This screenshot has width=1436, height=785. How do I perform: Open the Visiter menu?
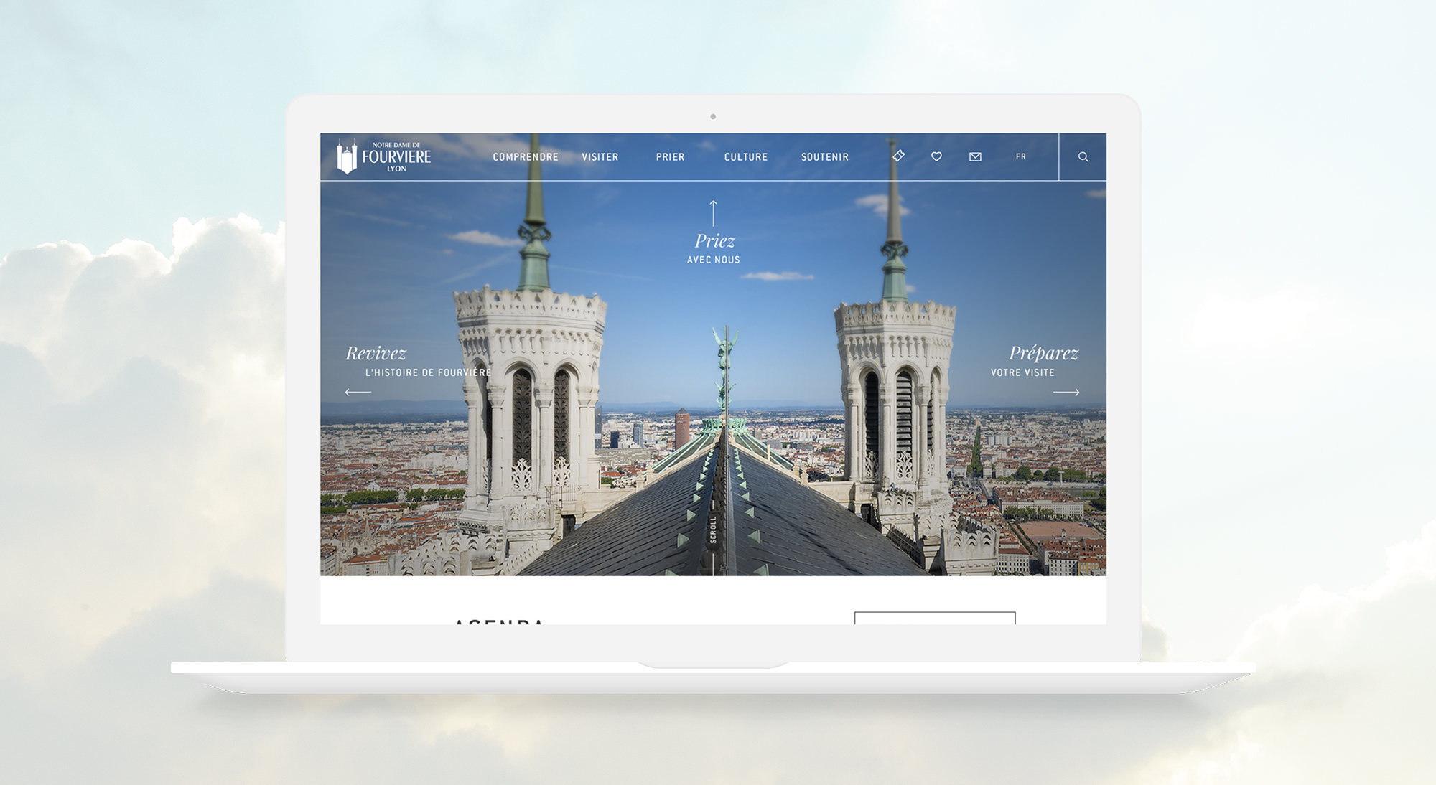click(x=600, y=156)
